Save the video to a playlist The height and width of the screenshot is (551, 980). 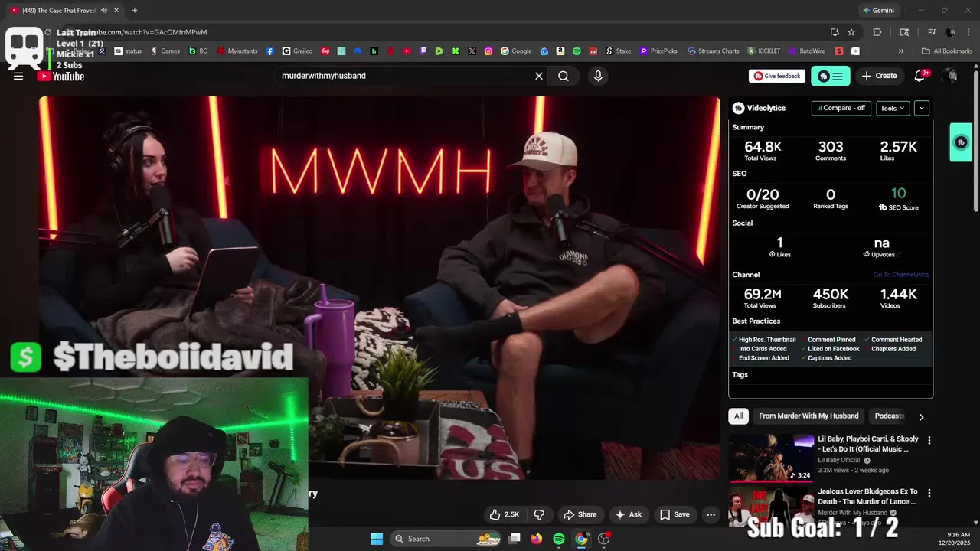675,514
